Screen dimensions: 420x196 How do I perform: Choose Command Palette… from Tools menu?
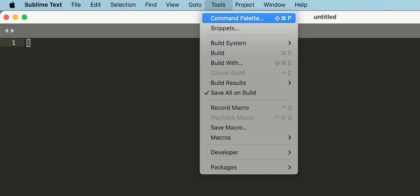pyautogui.click(x=249, y=18)
